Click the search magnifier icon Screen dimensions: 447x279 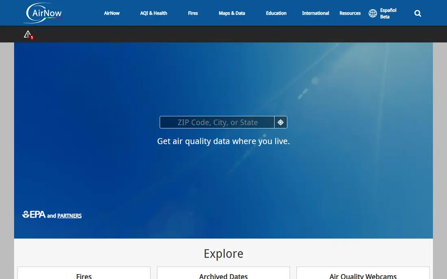coord(418,13)
